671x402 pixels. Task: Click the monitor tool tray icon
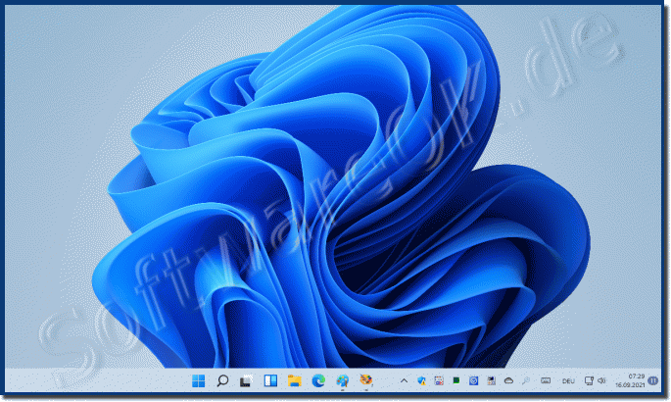(491, 380)
